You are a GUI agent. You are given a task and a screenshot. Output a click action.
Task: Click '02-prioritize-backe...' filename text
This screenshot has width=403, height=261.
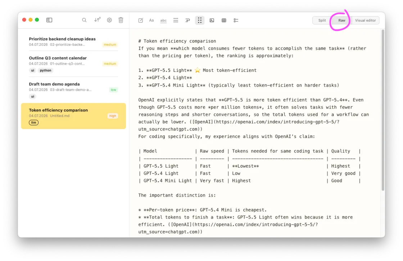tap(68, 45)
